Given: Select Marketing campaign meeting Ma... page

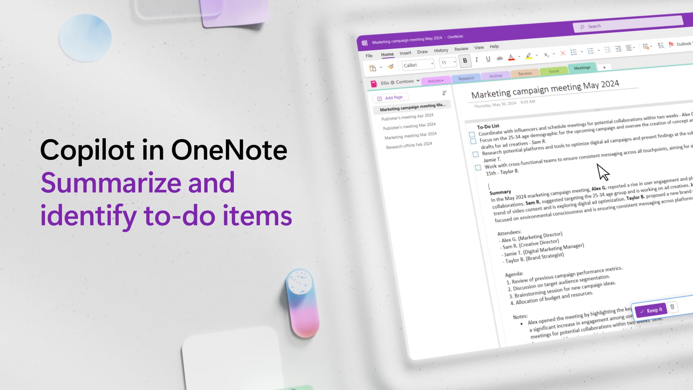Looking at the screenshot, I should (411, 107).
